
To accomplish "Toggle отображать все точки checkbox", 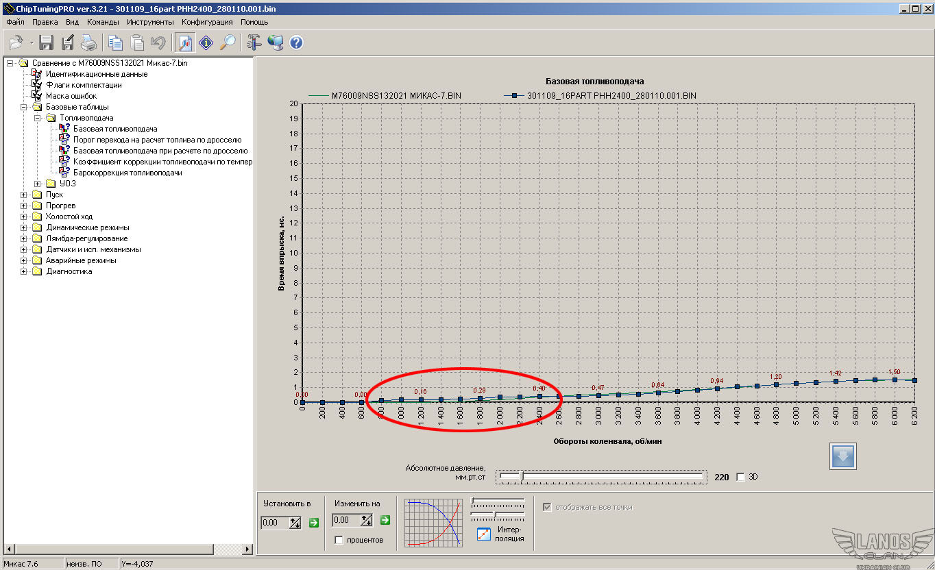I will click(x=547, y=507).
